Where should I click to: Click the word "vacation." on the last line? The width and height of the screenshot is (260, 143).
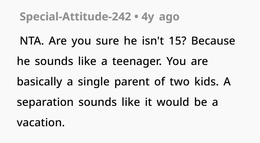point(41,123)
